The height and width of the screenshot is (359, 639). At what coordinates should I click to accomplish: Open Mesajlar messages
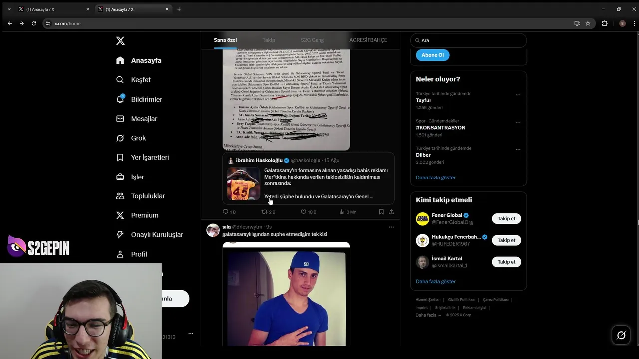tap(137, 119)
